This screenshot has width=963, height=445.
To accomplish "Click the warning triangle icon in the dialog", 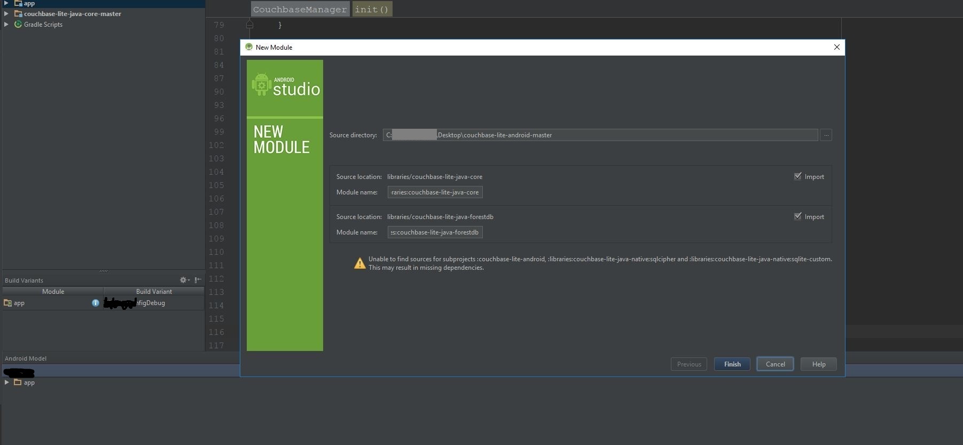I will click(360, 263).
